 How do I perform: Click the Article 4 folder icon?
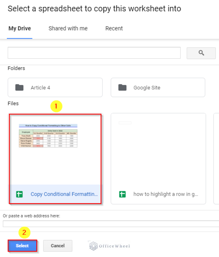click(x=19, y=87)
